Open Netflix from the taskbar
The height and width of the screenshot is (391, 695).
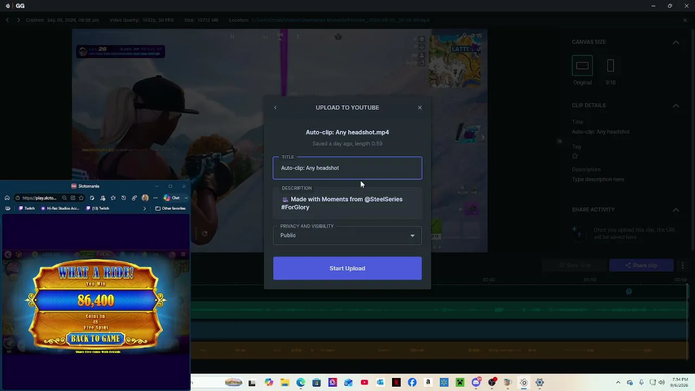coord(396,383)
